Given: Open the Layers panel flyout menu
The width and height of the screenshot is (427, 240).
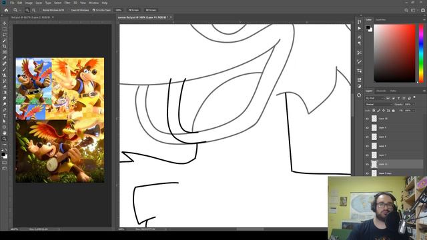Looking at the screenshot, I should point(424,91).
